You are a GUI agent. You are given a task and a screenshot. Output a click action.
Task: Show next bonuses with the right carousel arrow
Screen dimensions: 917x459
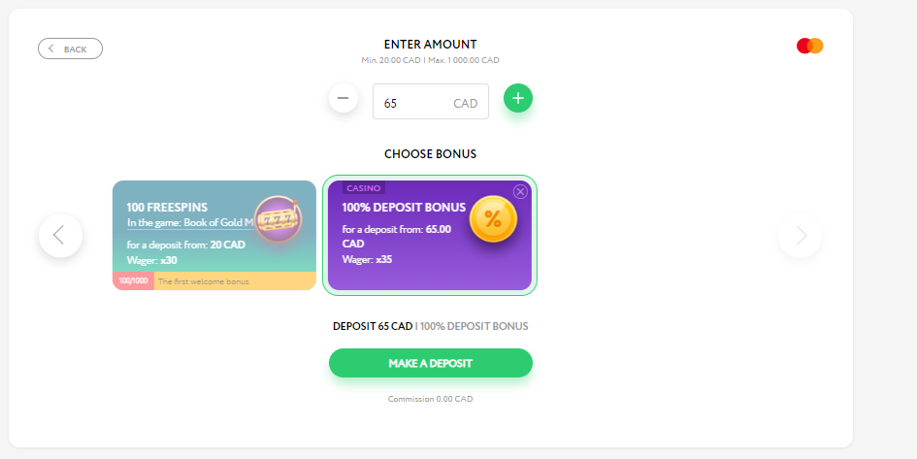click(x=800, y=236)
